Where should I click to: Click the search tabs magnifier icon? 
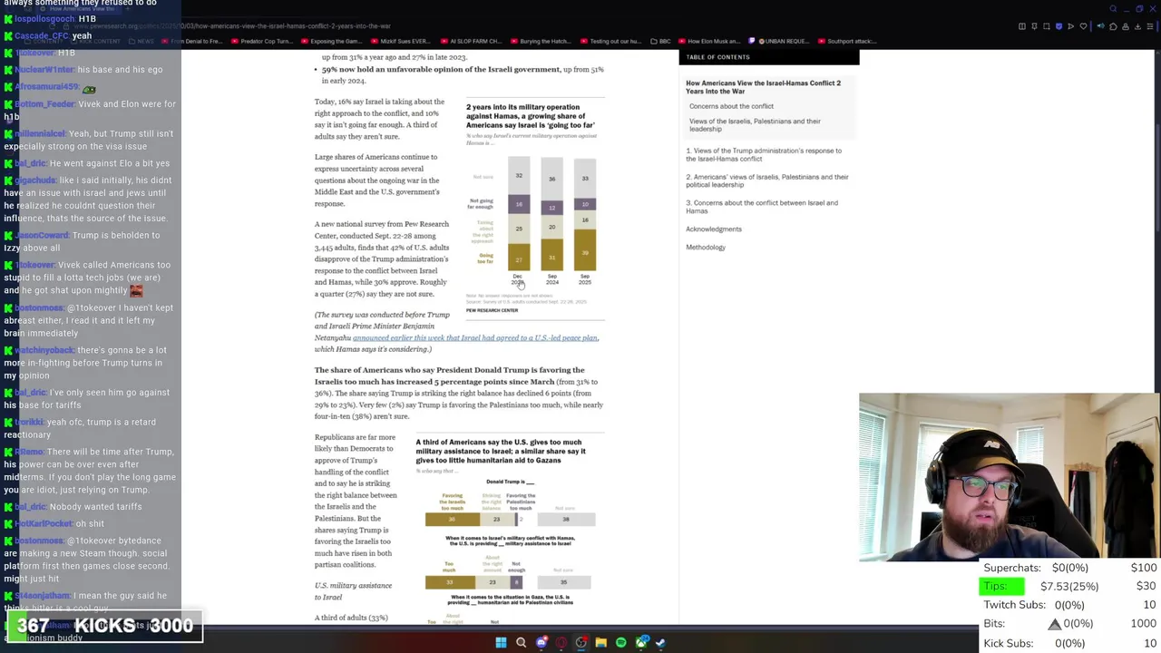click(1113, 9)
